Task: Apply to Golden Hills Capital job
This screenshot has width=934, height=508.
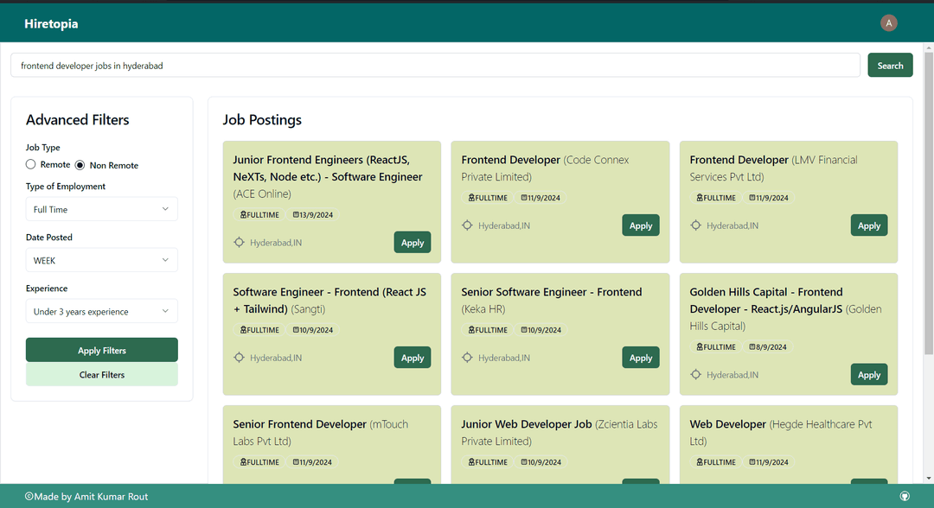Action: click(x=869, y=375)
